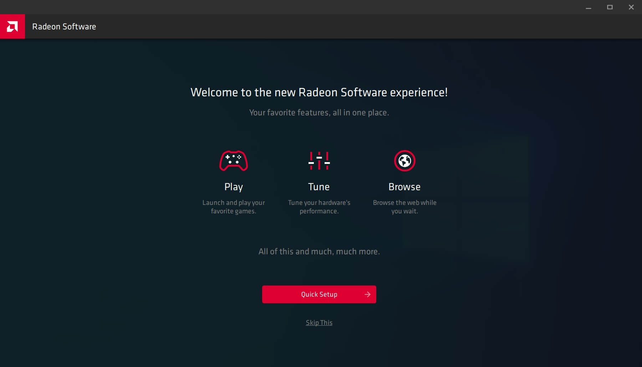The image size is (642, 367).
Task: Click 'Launch and play your favorite games.' text
Action: coord(234,207)
